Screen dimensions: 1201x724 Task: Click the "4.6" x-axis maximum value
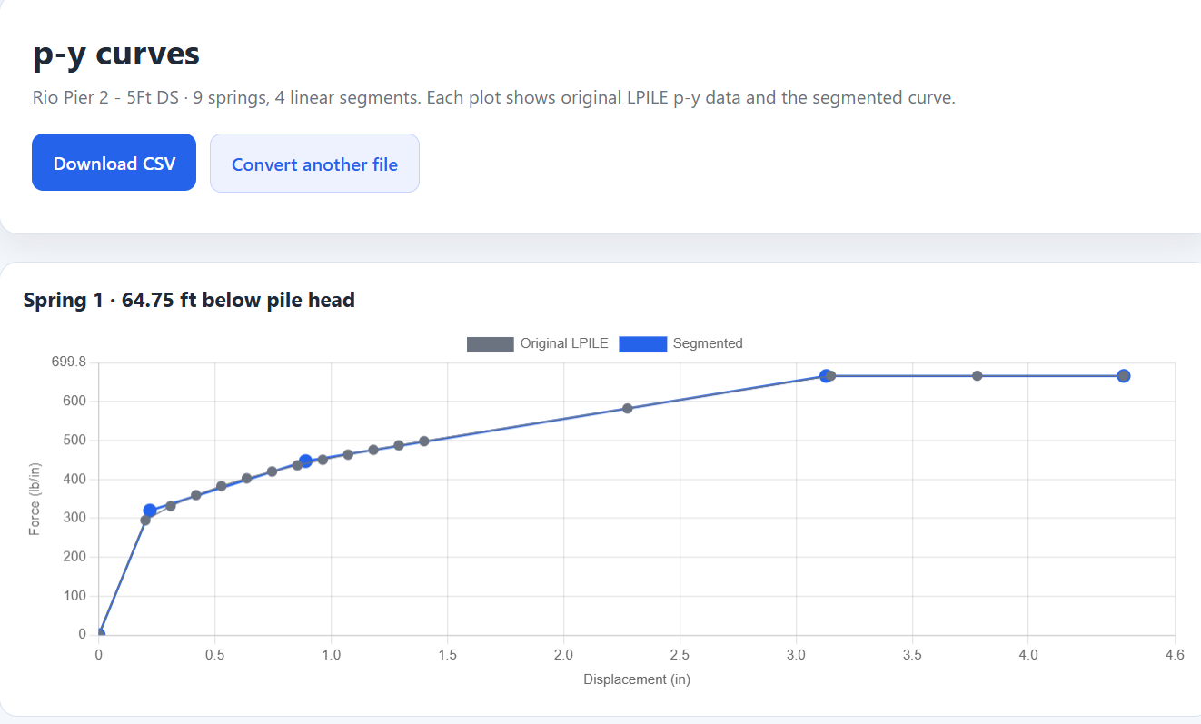tap(1175, 653)
